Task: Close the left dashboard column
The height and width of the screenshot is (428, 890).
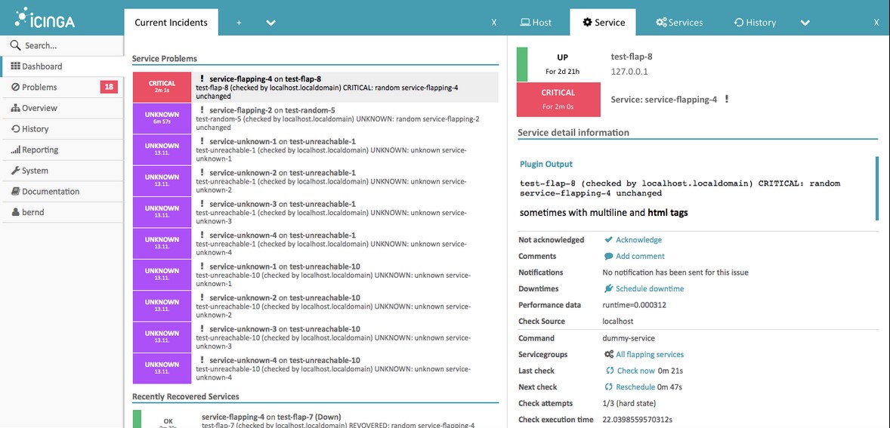Action: tap(494, 23)
